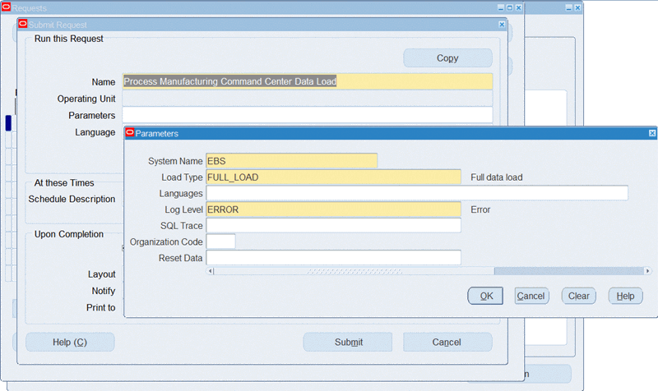The height and width of the screenshot is (391, 658).
Task: Click the horizontal scrollbar thumb in Parameters
Action: (x=354, y=271)
